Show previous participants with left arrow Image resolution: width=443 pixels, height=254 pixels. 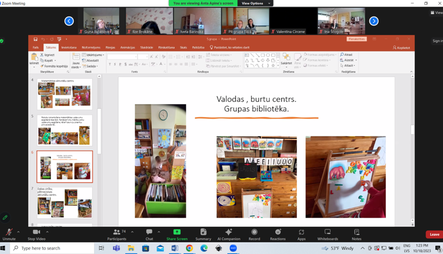[x=69, y=21]
